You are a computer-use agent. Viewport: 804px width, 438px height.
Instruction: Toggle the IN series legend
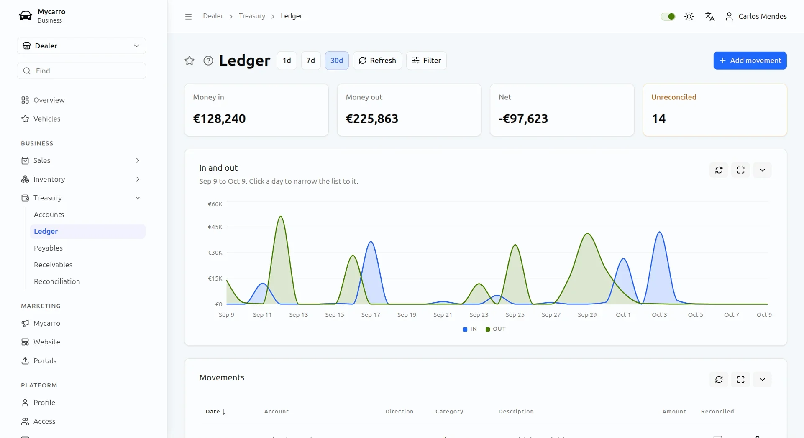tap(470, 329)
